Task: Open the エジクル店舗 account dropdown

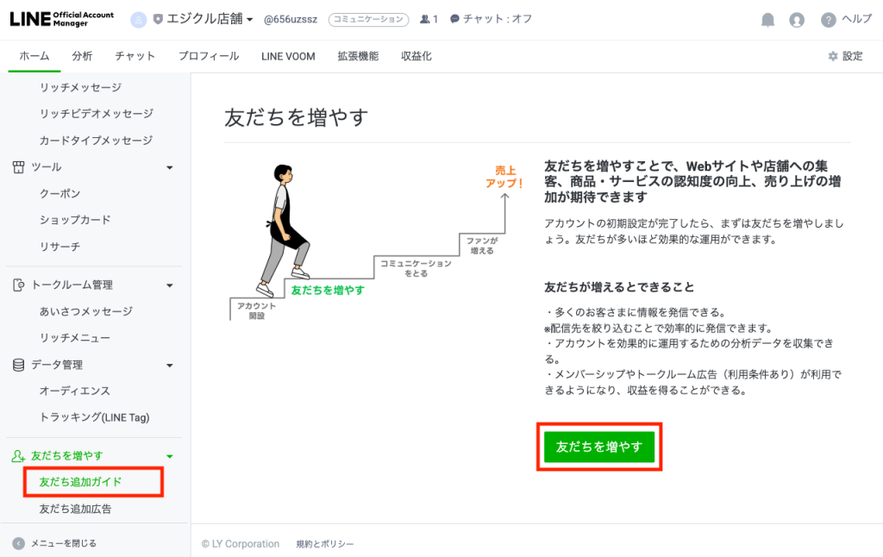Action: click(x=204, y=19)
